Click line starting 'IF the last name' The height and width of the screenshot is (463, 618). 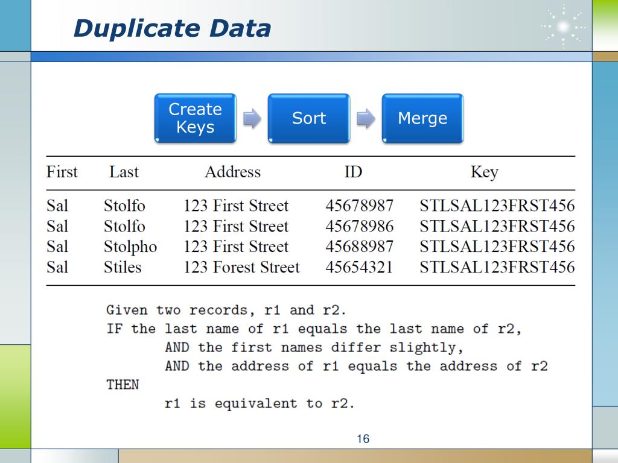[314, 329]
